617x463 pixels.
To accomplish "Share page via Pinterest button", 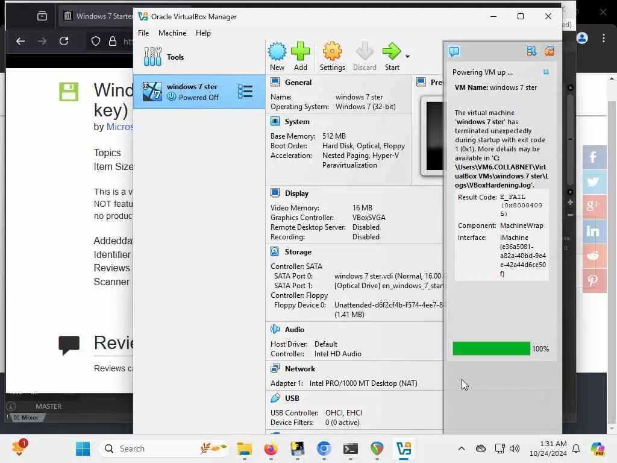I will [594, 281].
